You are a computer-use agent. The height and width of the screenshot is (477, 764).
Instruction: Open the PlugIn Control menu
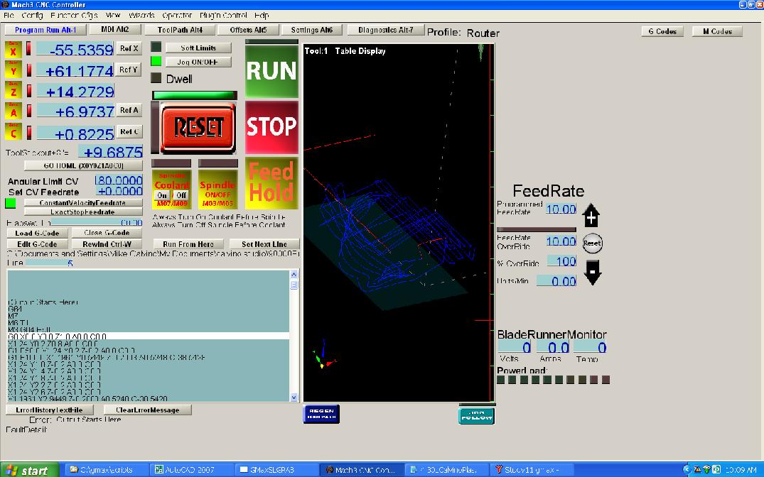[223, 16]
